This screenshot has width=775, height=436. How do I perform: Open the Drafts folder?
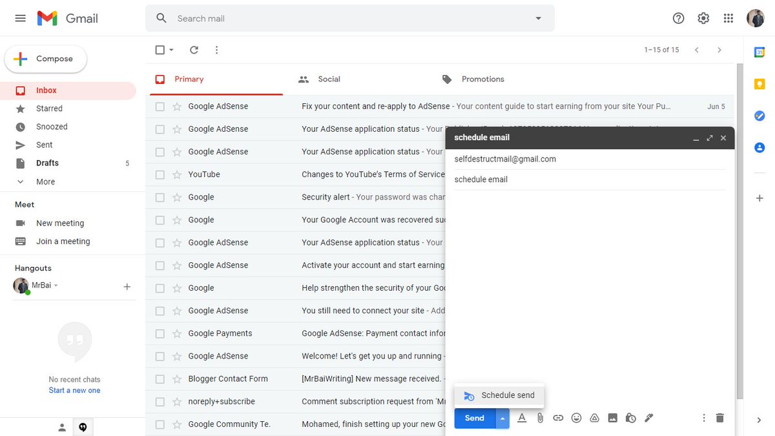[47, 163]
